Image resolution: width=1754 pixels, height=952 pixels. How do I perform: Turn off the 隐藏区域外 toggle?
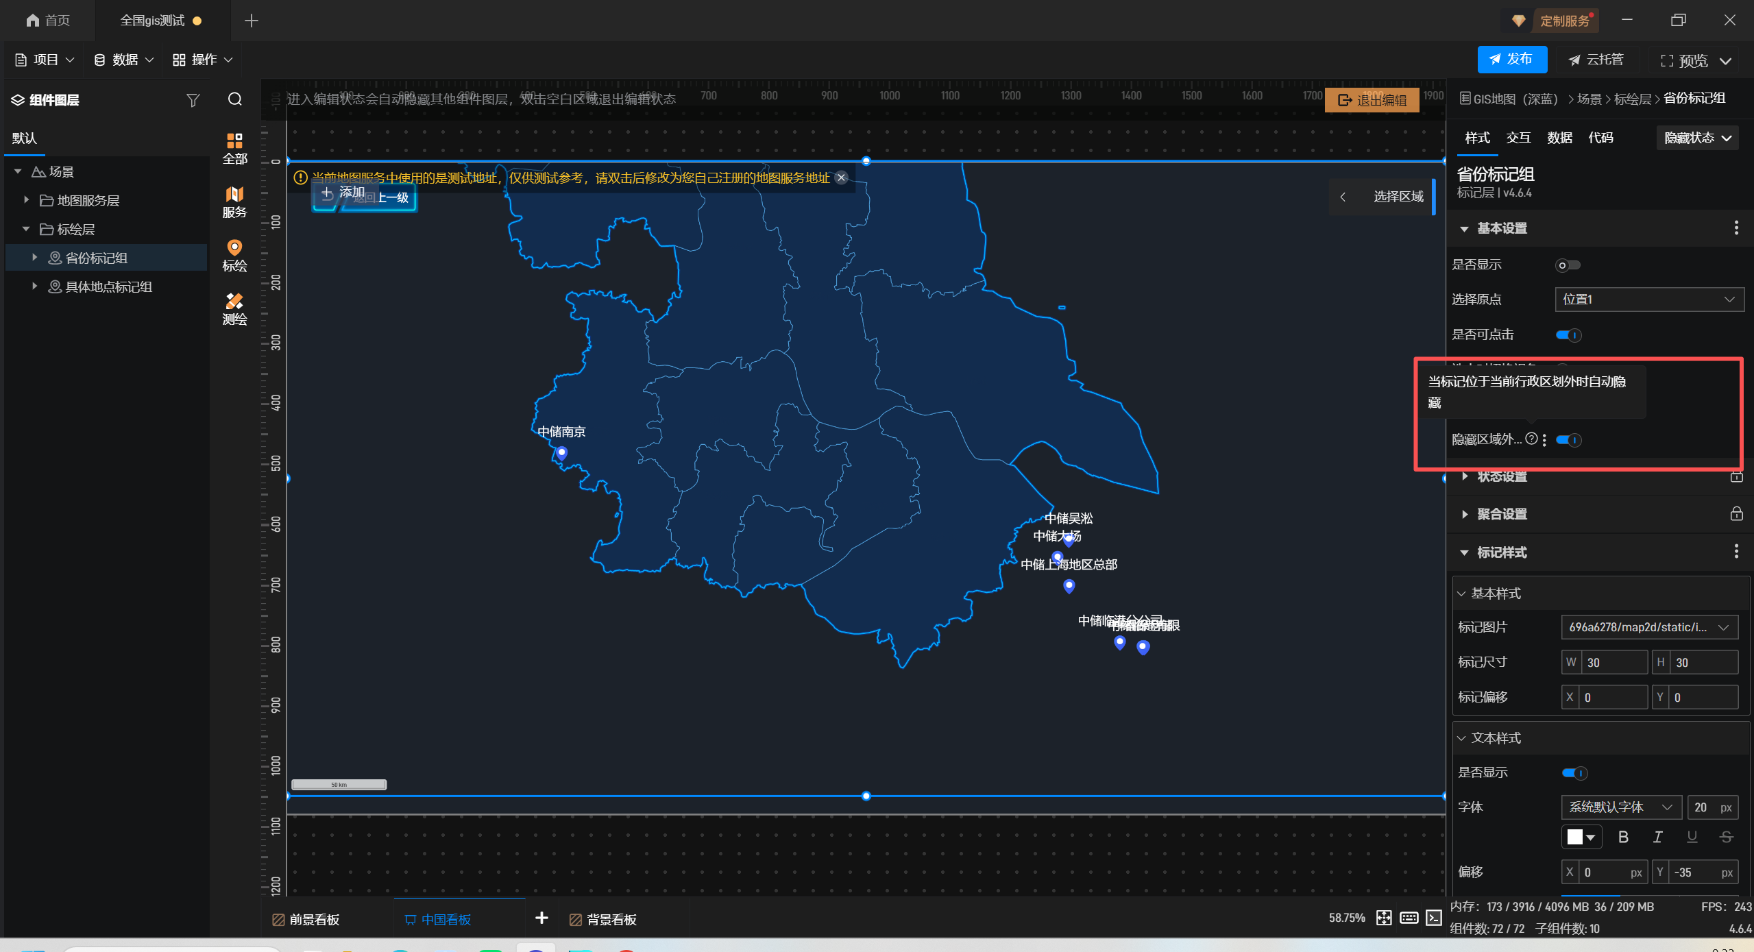(x=1568, y=440)
